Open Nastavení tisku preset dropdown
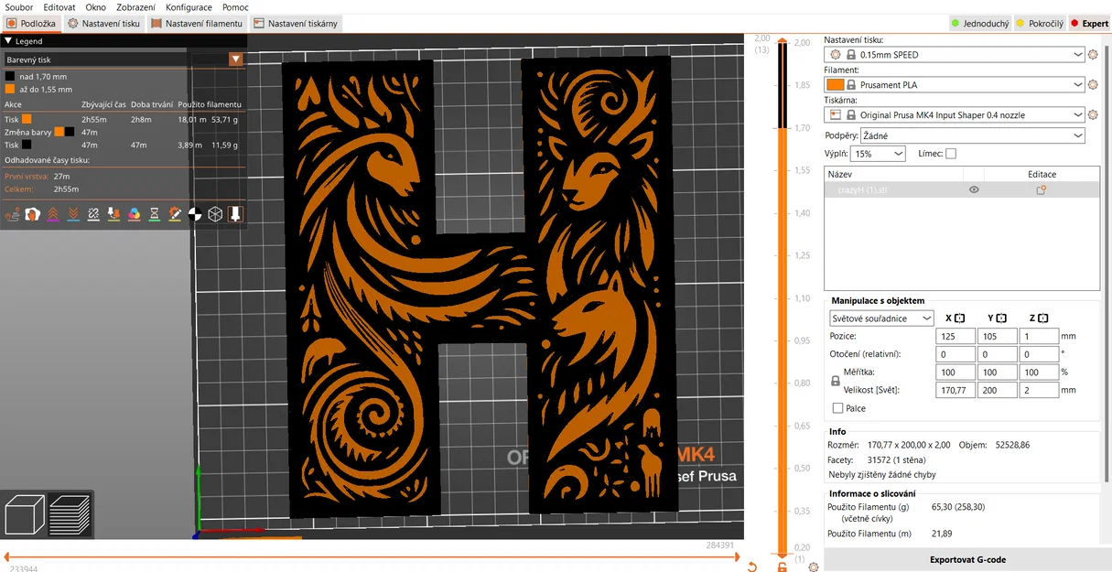Image resolution: width=1112 pixels, height=572 pixels. [x=955, y=55]
